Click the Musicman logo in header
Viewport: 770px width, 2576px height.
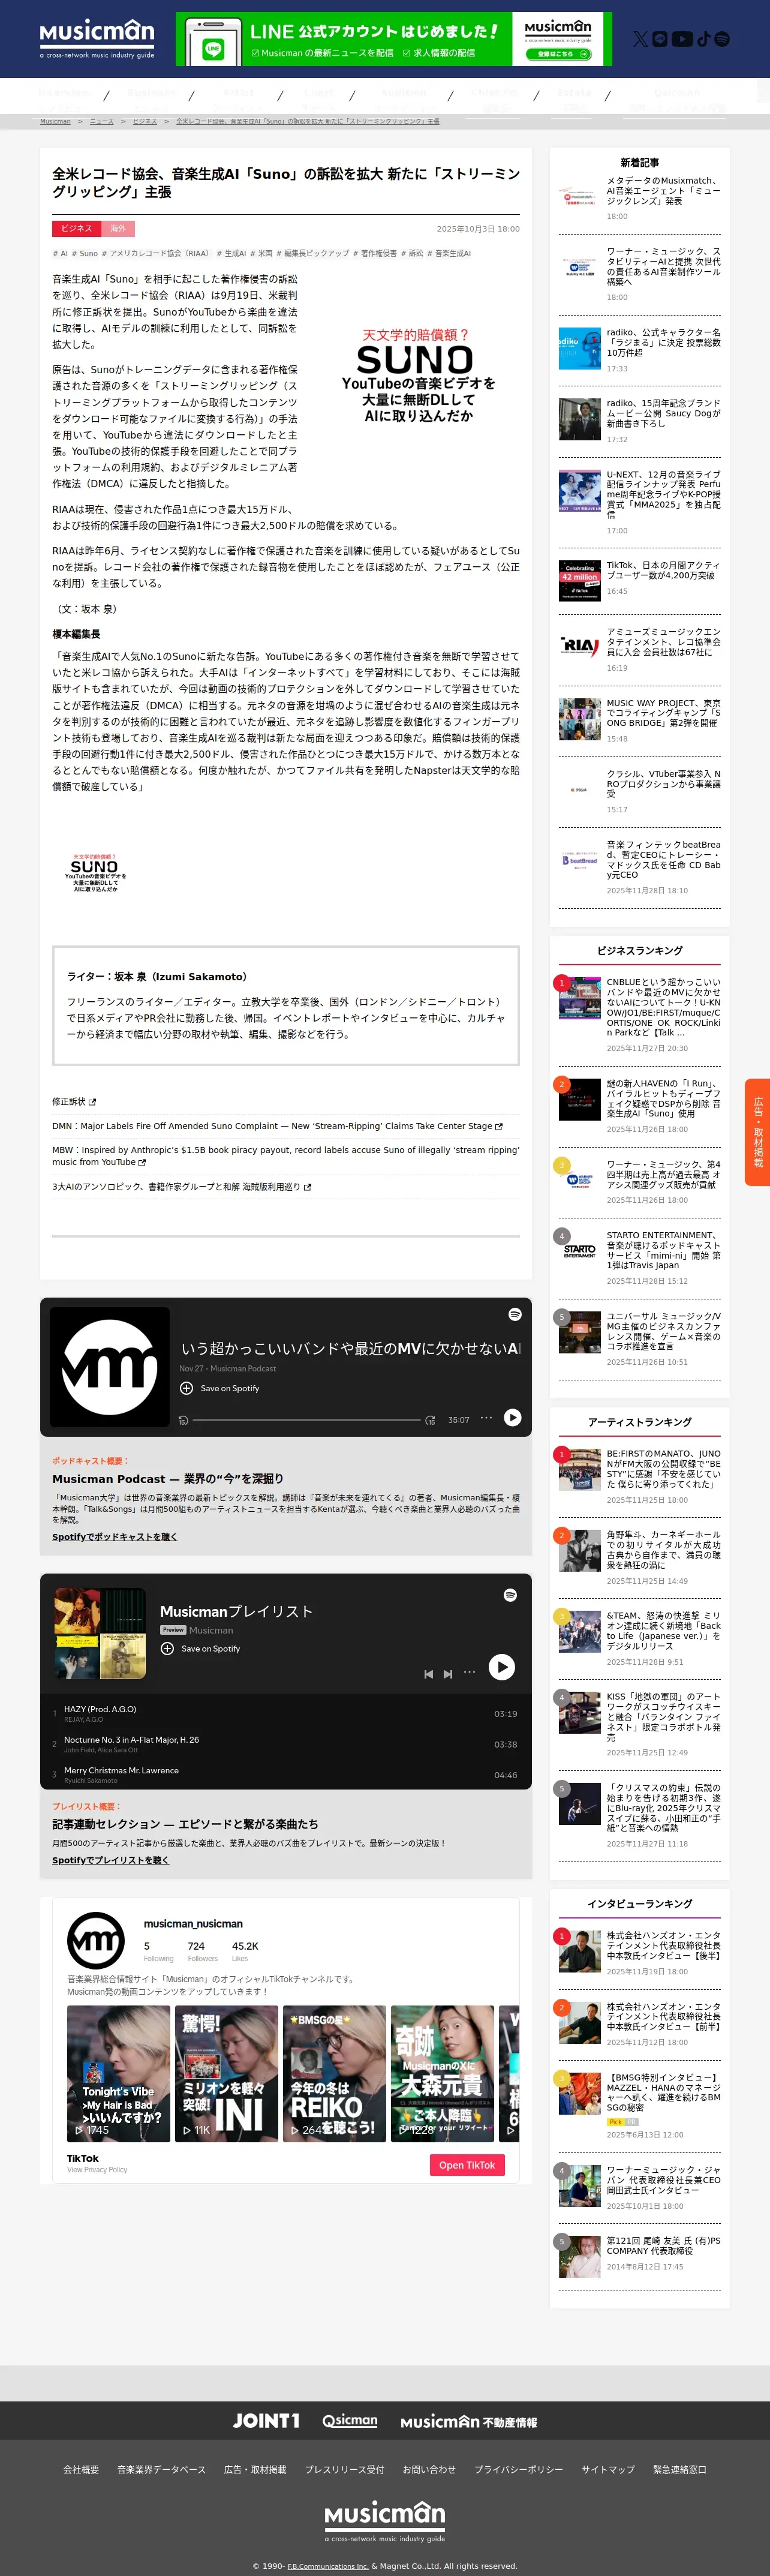coord(97,38)
